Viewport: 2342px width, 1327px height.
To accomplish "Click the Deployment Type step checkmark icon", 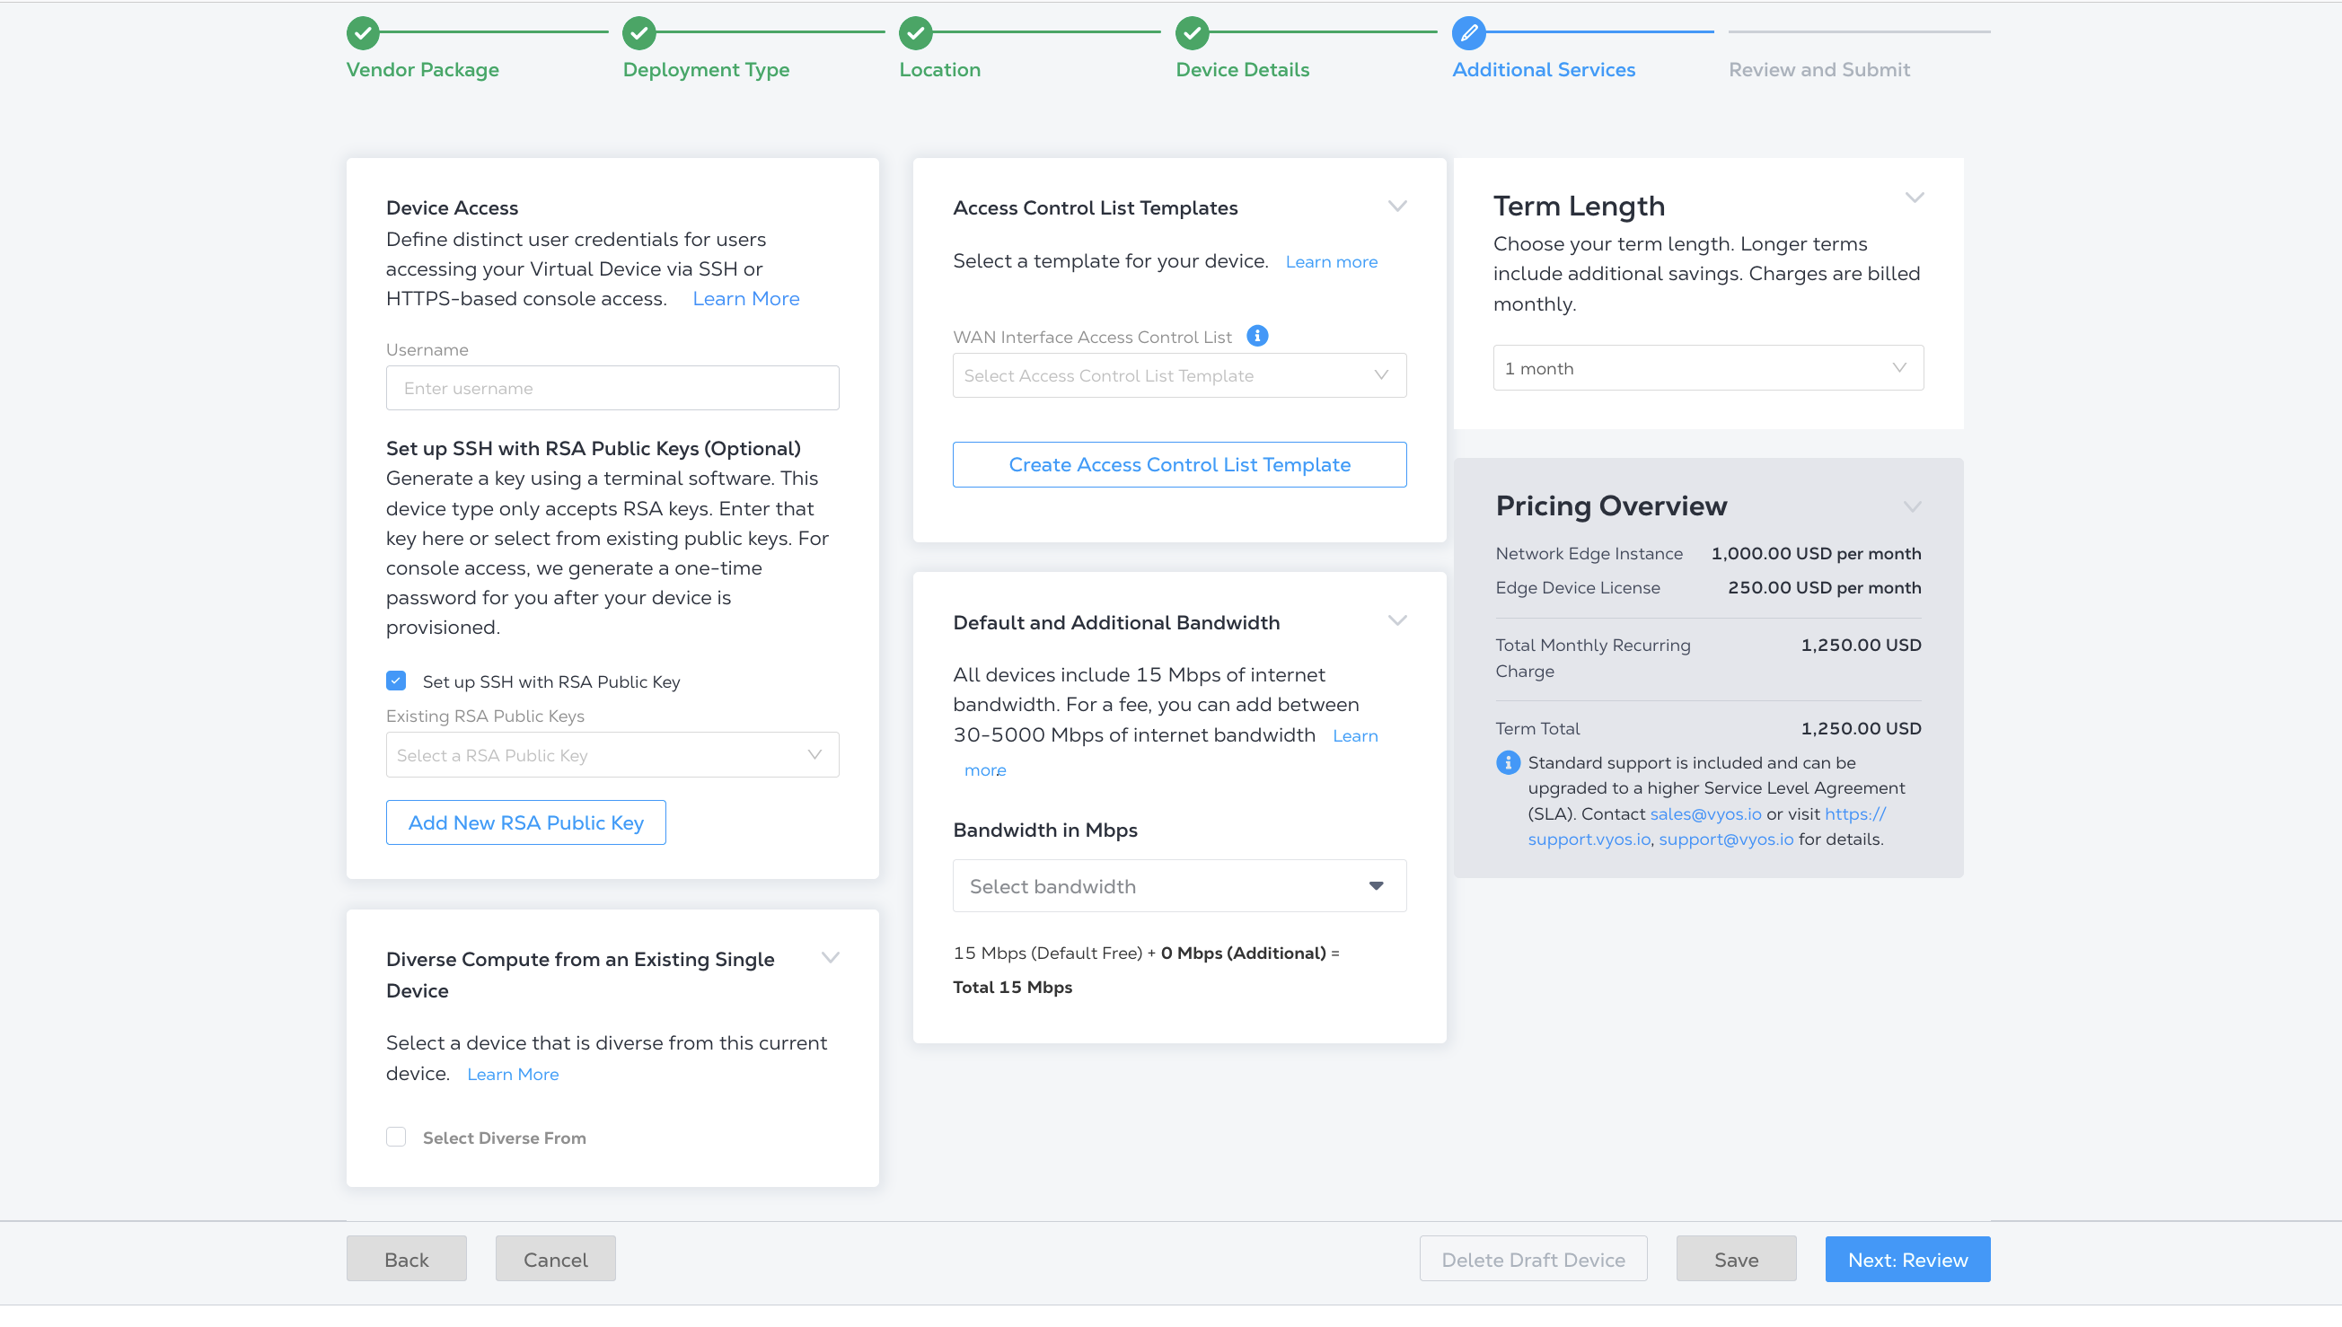I will [638, 33].
